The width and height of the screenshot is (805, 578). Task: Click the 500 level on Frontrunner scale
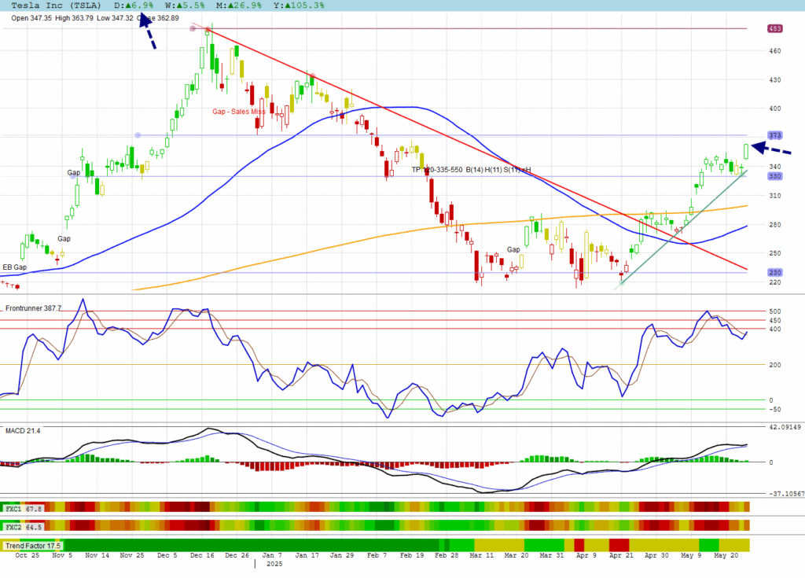click(x=774, y=311)
